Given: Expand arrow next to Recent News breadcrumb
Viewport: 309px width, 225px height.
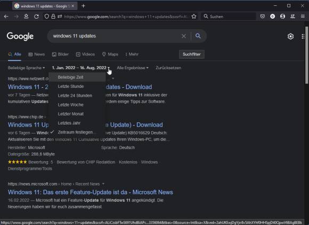Looking at the screenshot, I should tap(103, 184).
